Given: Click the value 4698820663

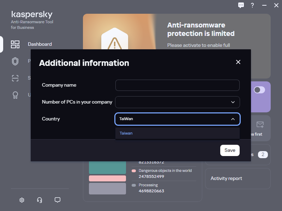Looking at the screenshot, I should tap(151, 191).
